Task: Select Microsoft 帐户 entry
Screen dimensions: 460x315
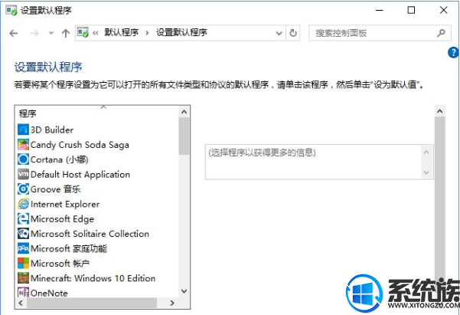Action: tap(60, 264)
